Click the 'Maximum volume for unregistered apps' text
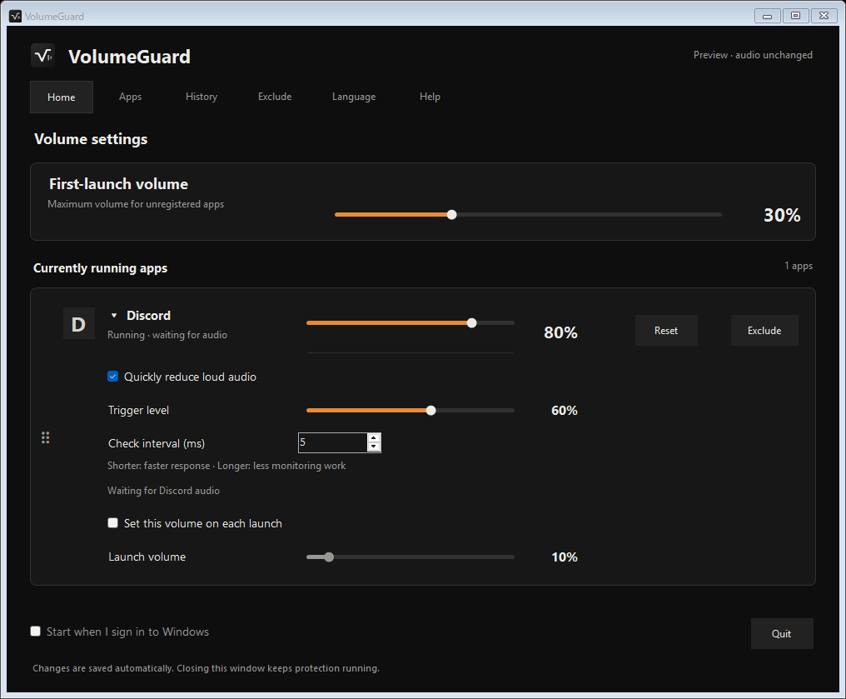The width and height of the screenshot is (846, 699). [136, 204]
